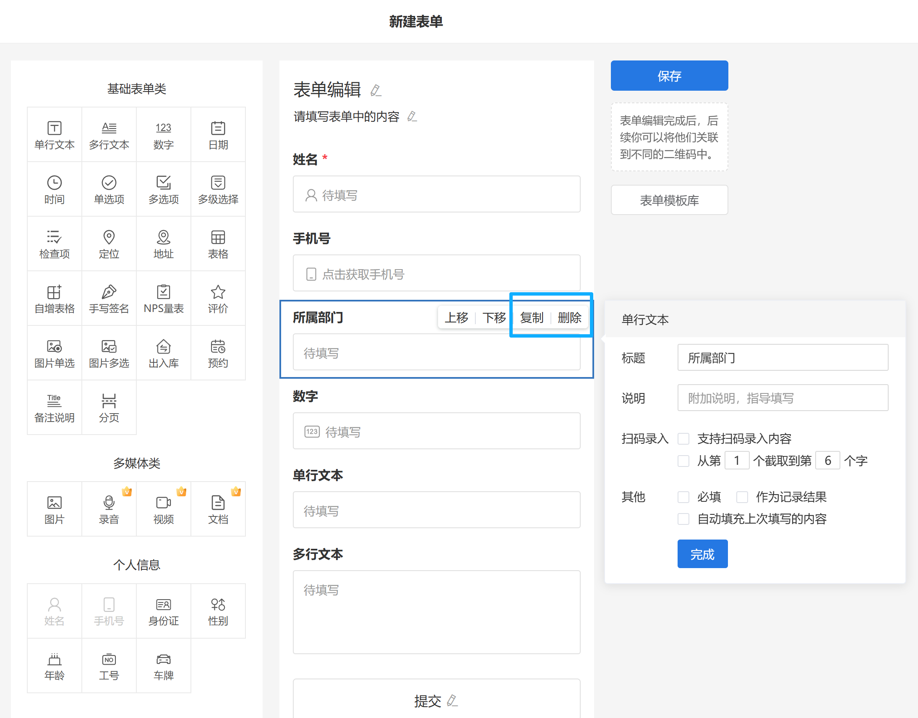Image resolution: width=918 pixels, height=718 pixels.
Task: Choose the 评价 star rating component
Action: (218, 299)
